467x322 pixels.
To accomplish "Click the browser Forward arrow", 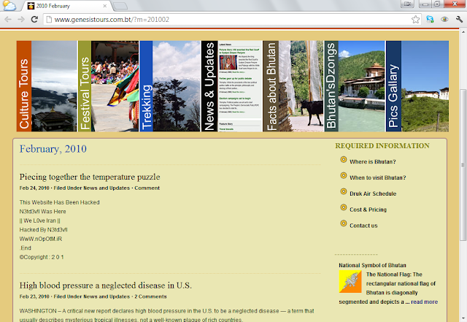I will (x=21, y=20).
